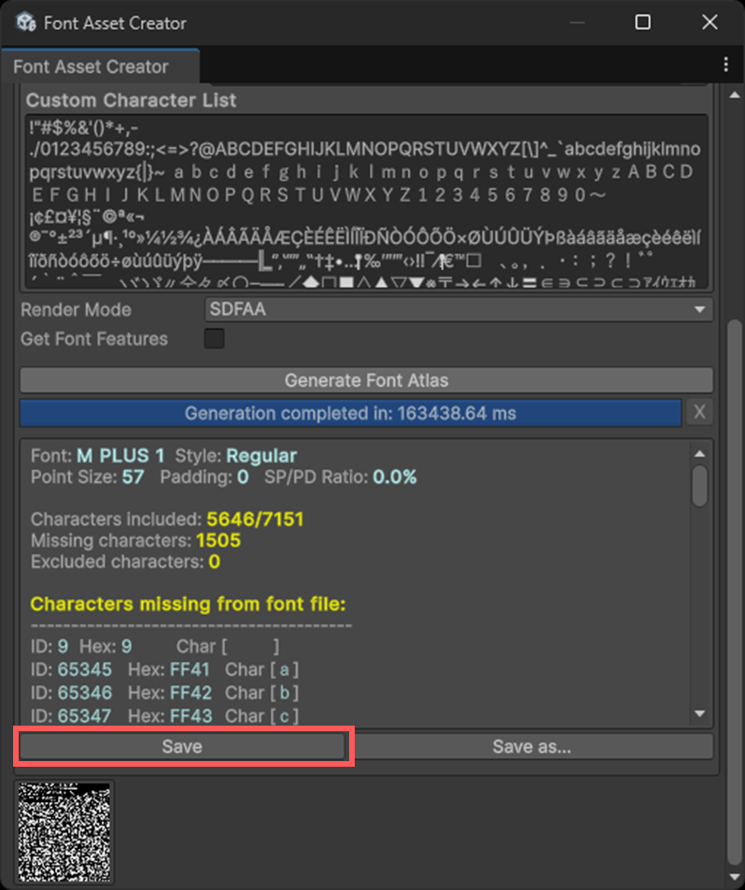This screenshot has width=745, height=890.
Task: Click the generated font atlas thumbnail preview
Action: click(x=64, y=832)
